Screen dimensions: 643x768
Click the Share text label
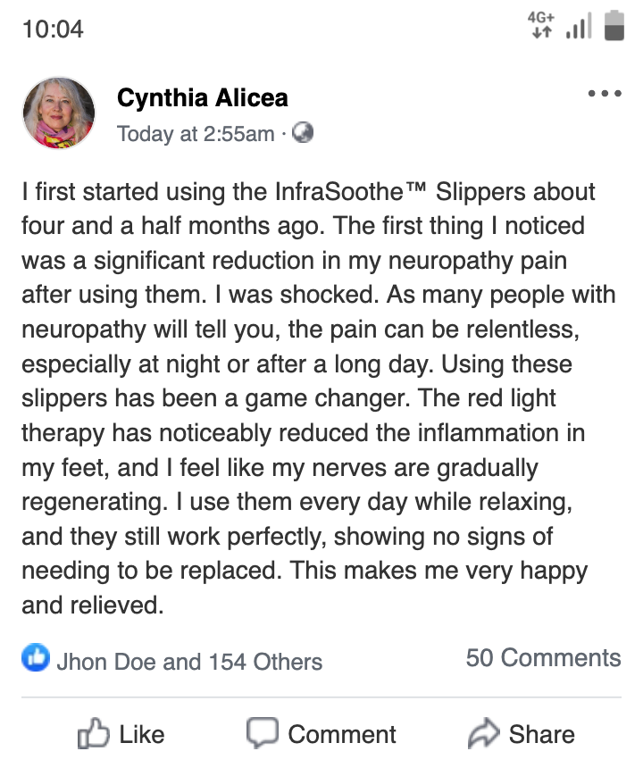click(x=541, y=734)
